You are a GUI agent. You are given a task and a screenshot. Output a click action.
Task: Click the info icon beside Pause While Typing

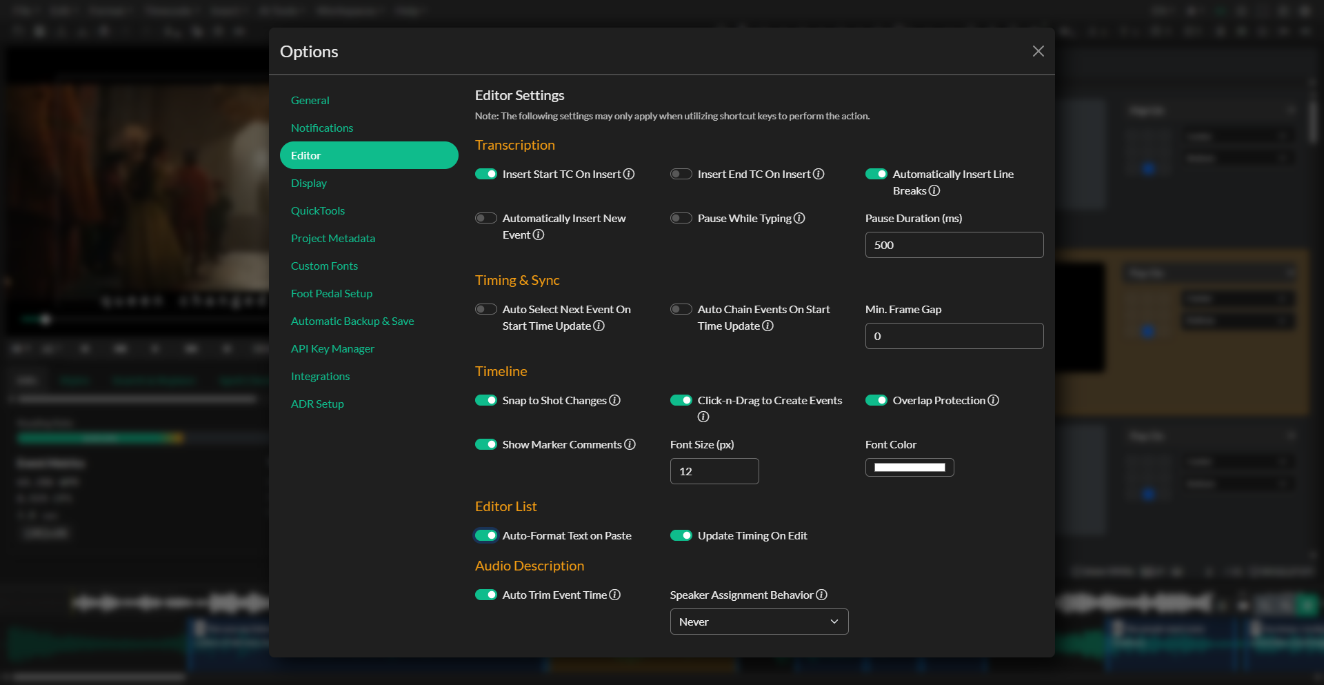tap(799, 218)
